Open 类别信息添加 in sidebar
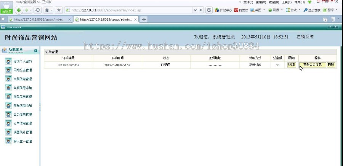 coord(22,88)
